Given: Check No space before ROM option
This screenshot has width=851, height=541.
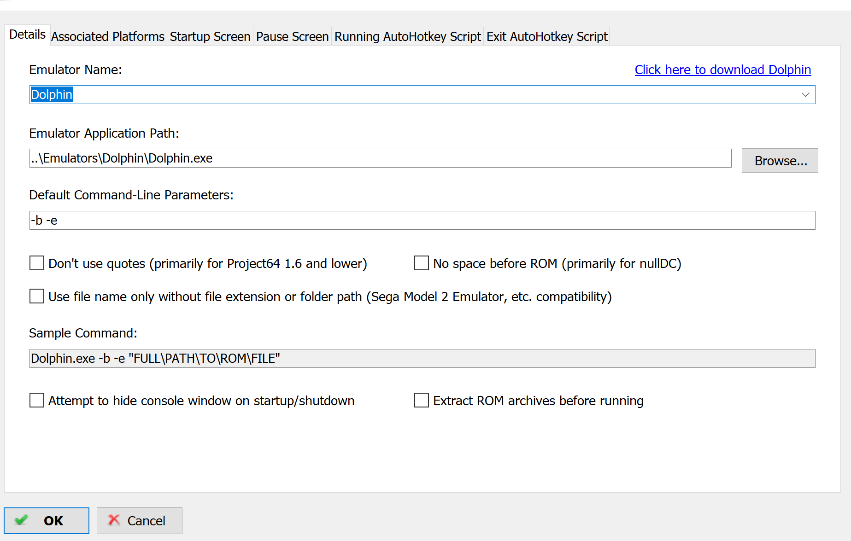Looking at the screenshot, I should coord(421,263).
